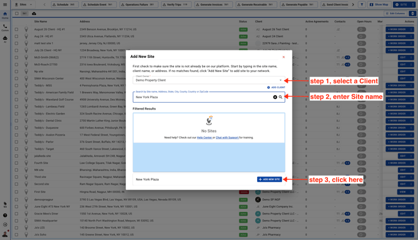The image size is (418, 240).
Task: Close the Add New Site dialog
Action: [284, 57]
